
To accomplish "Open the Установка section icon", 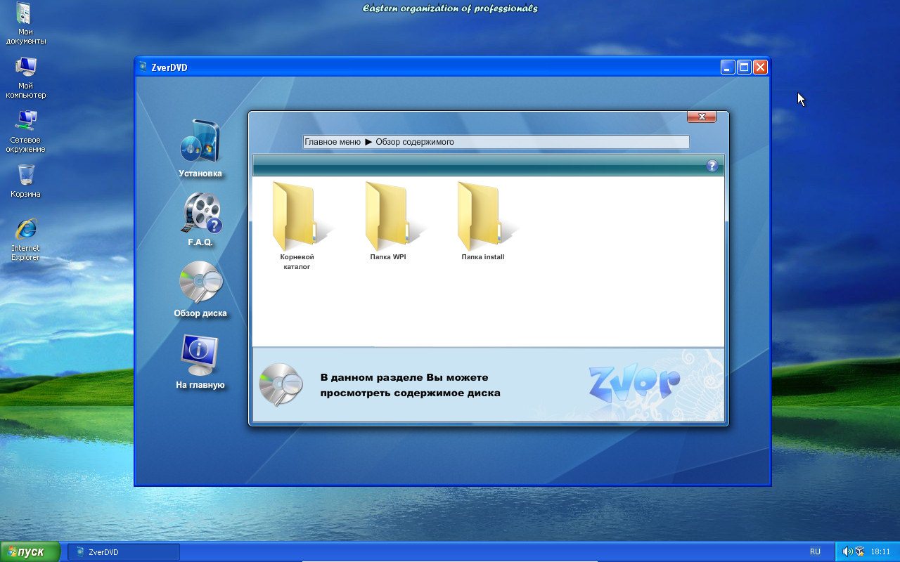I will click(200, 142).
